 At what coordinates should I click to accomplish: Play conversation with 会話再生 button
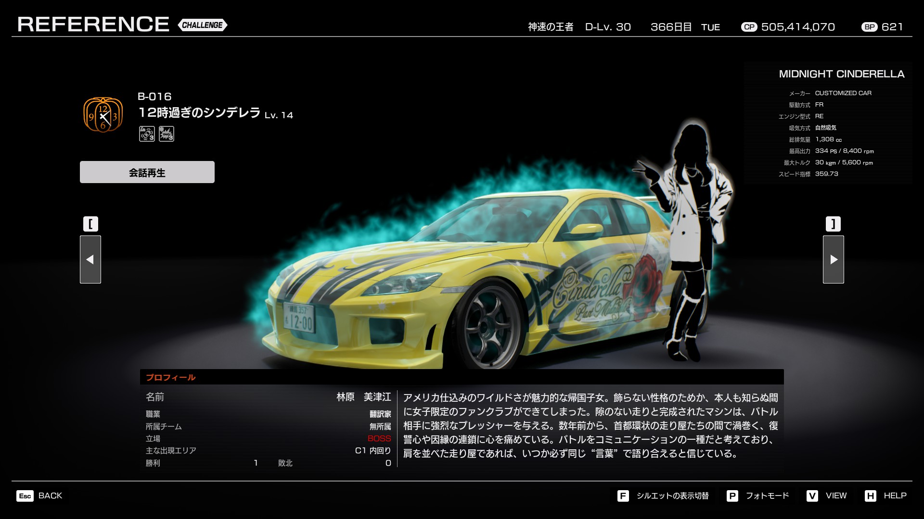tap(147, 172)
